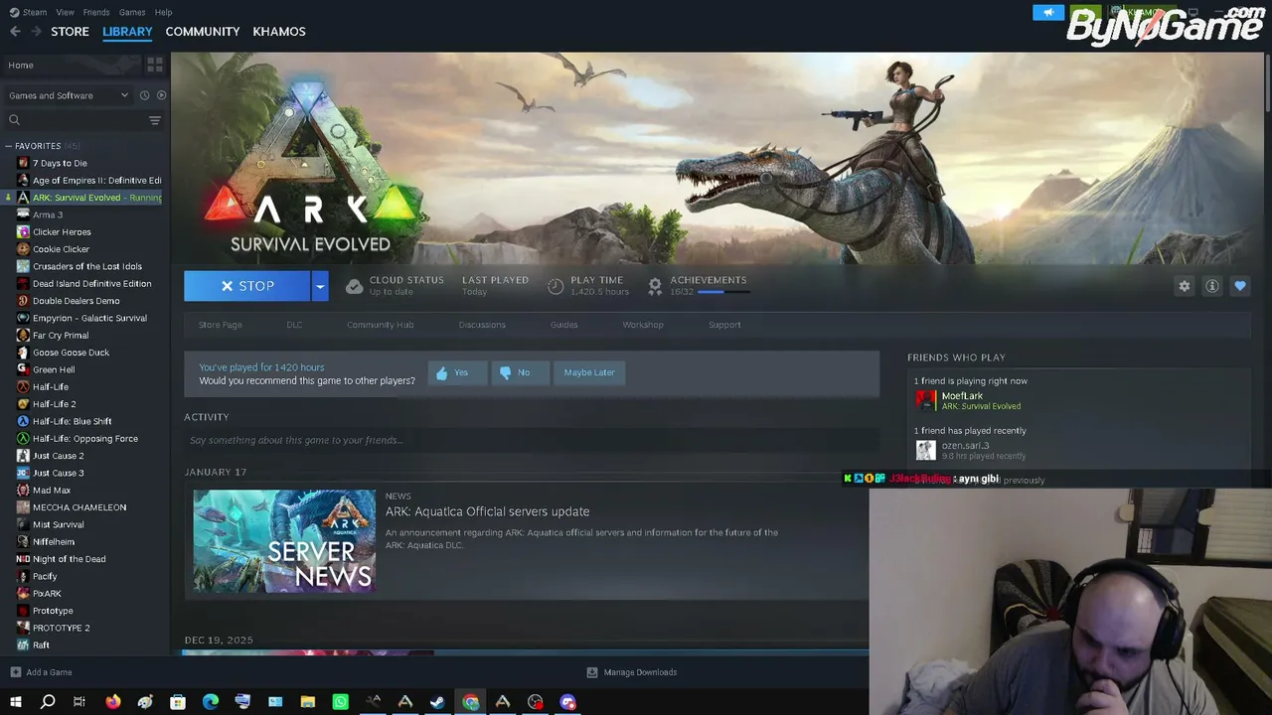Open Windows taskbar search

click(48, 702)
